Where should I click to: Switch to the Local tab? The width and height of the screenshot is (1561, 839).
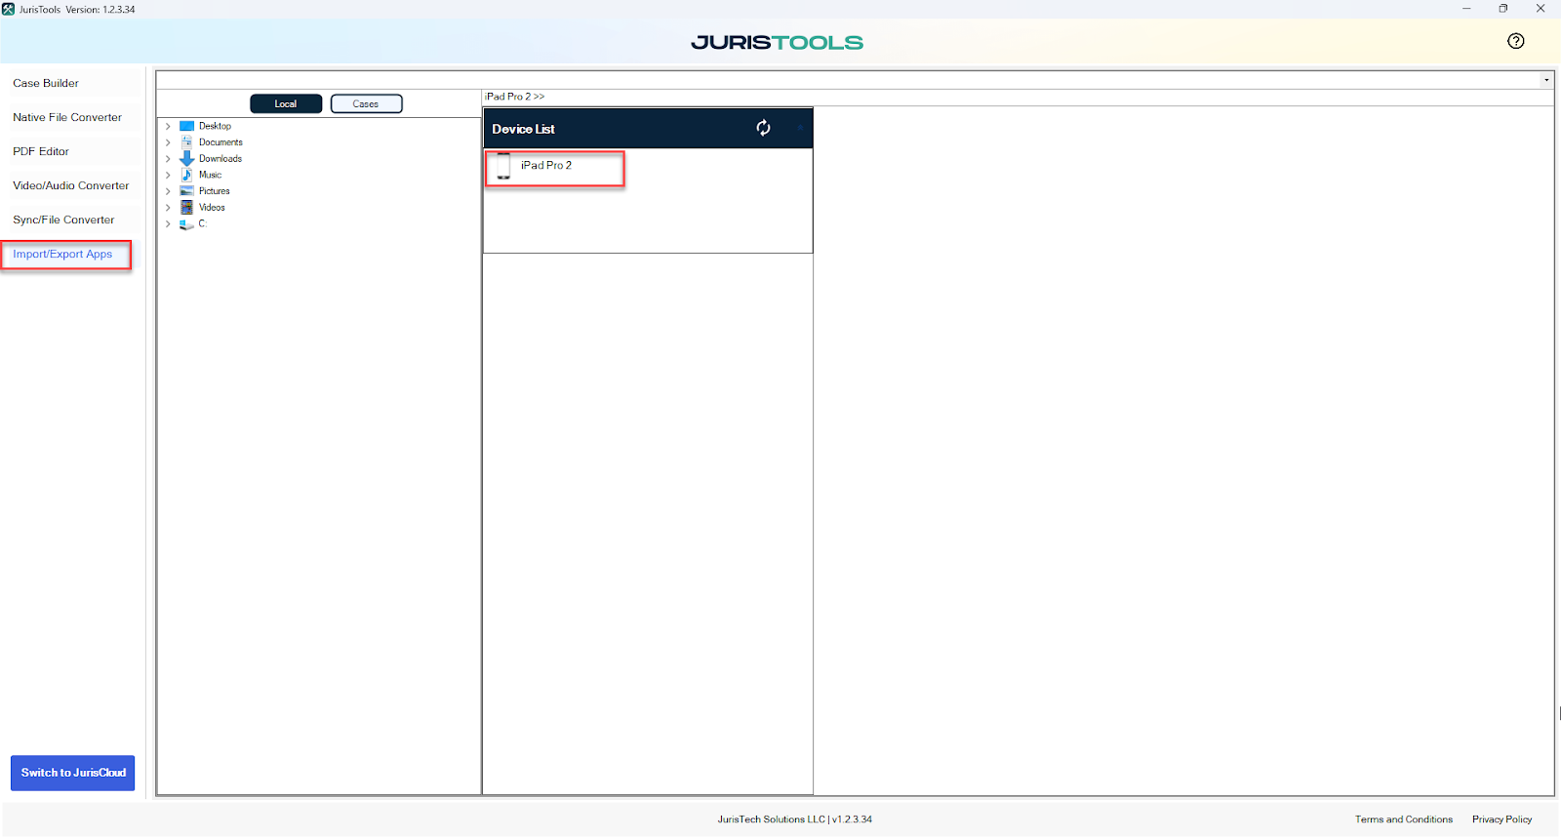coord(286,103)
